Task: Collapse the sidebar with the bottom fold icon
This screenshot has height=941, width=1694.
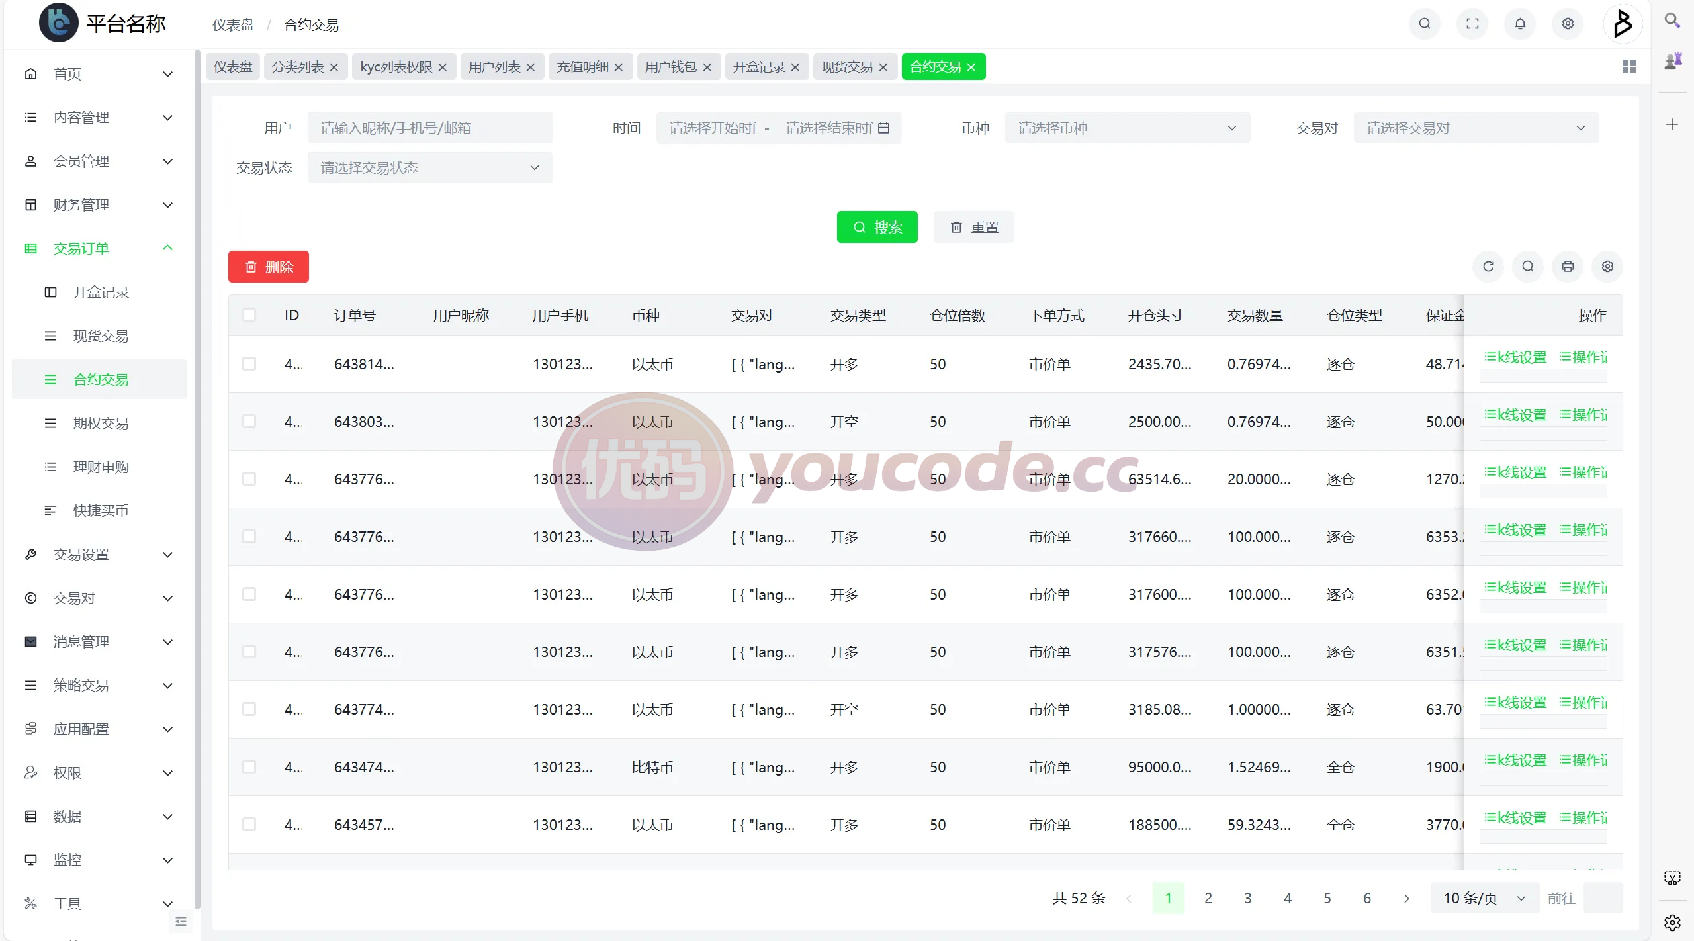Action: 181,921
